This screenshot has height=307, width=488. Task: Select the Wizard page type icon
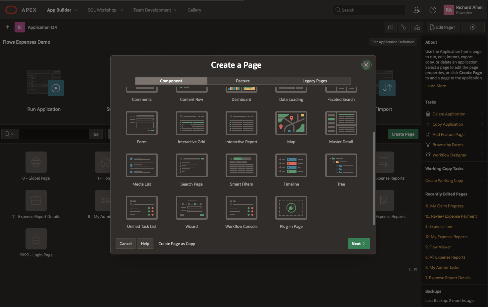[x=191, y=208]
